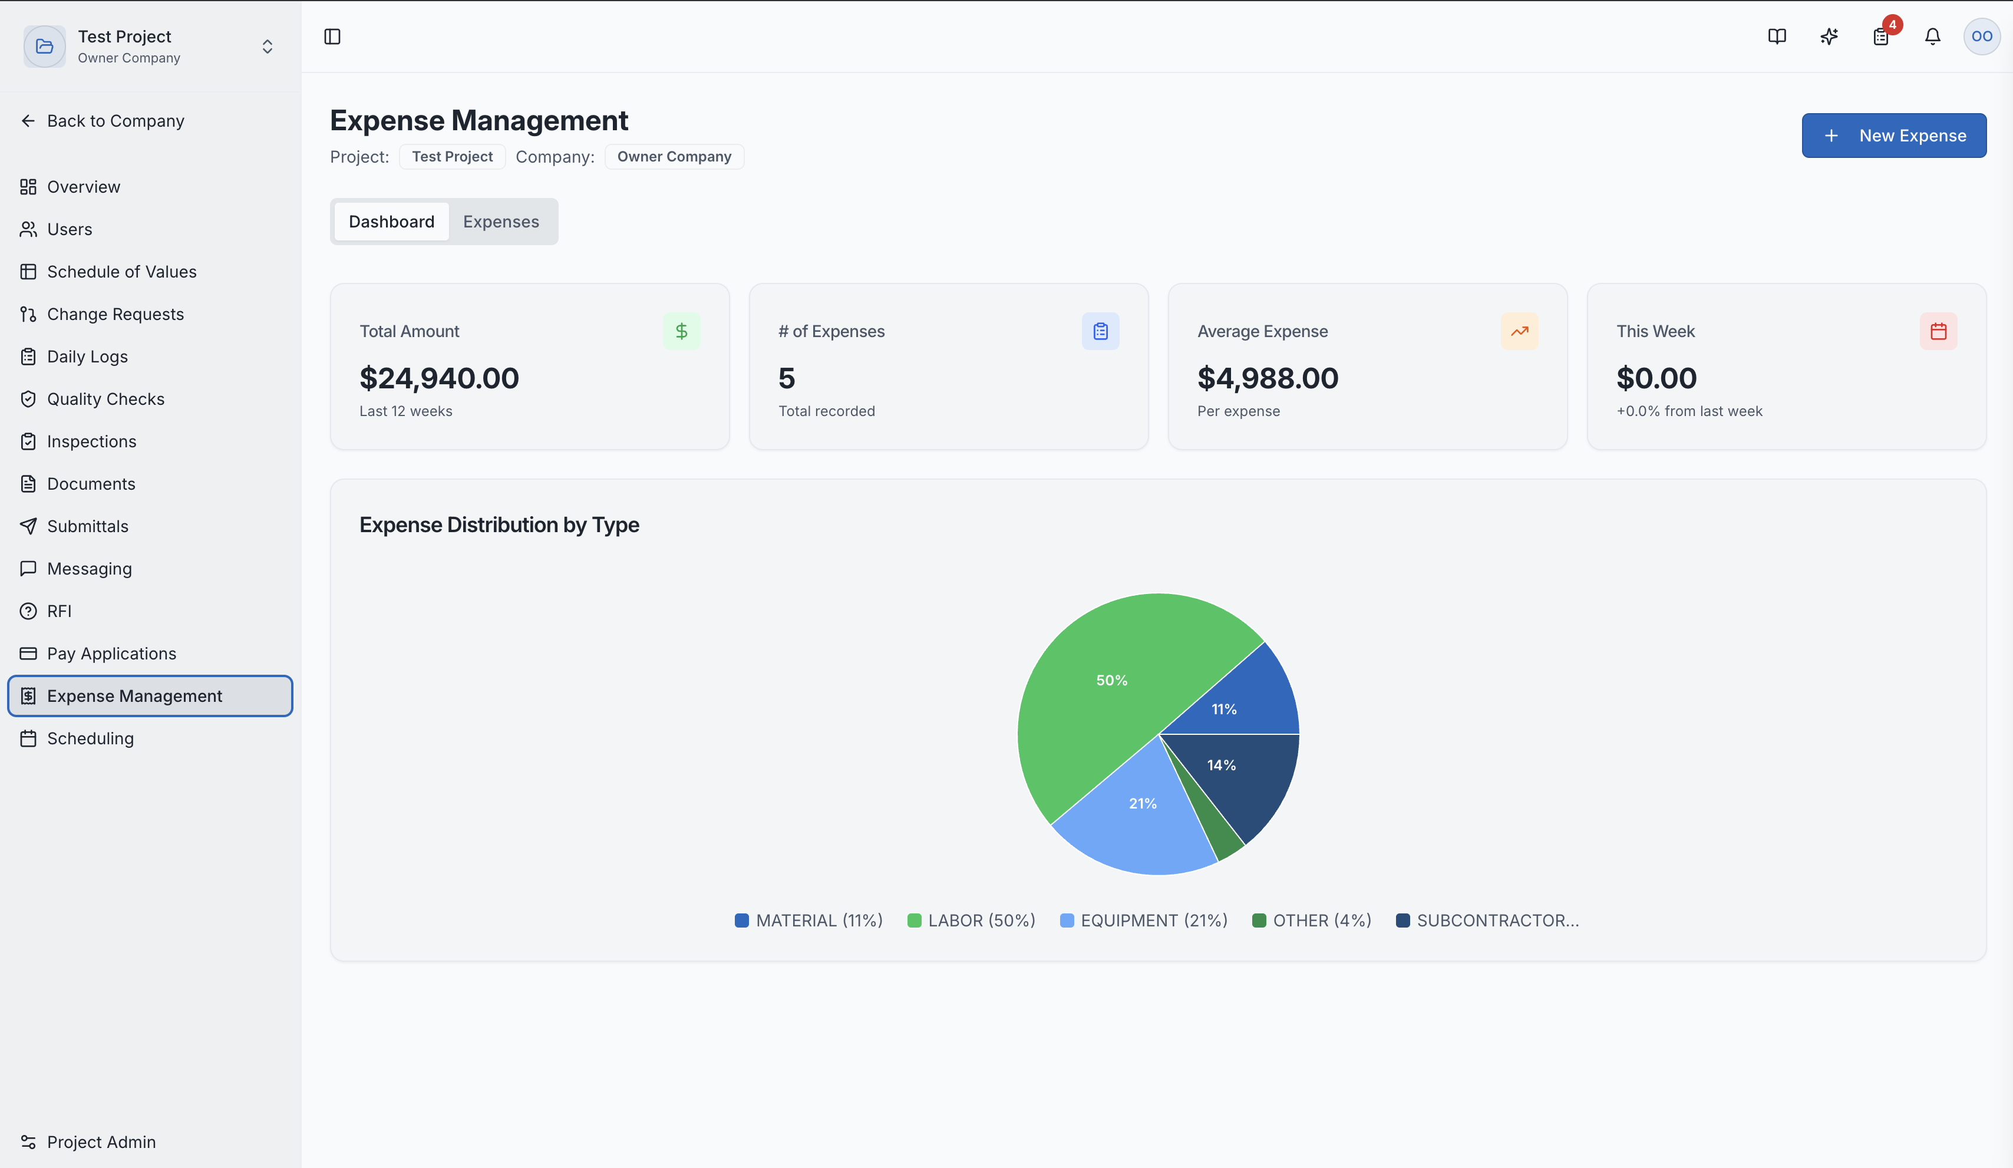Open the AI sparkle assistant icon
Image resolution: width=2013 pixels, height=1168 pixels.
click(x=1829, y=37)
